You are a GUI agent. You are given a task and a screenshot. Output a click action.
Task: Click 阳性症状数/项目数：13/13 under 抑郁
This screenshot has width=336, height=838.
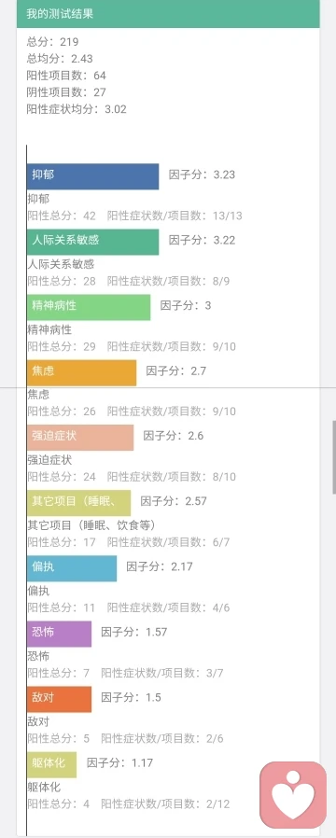(175, 216)
